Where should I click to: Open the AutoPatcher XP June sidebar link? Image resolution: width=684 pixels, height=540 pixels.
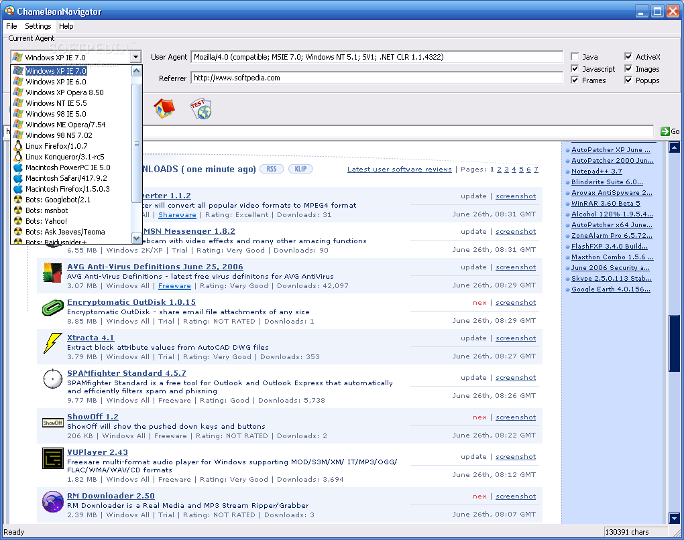pos(611,150)
